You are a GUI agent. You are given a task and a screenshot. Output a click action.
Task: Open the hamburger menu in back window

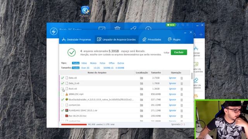(x=188, y=25)
